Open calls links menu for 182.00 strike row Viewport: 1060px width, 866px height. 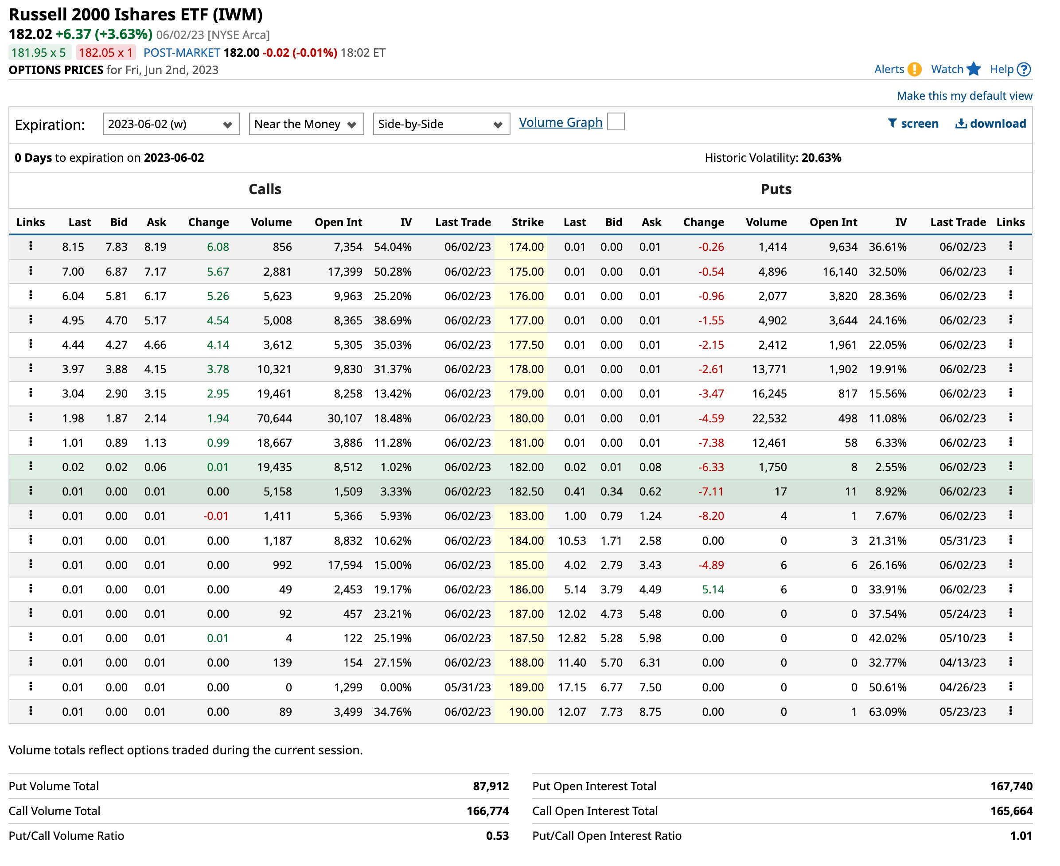tap(31, 466)
